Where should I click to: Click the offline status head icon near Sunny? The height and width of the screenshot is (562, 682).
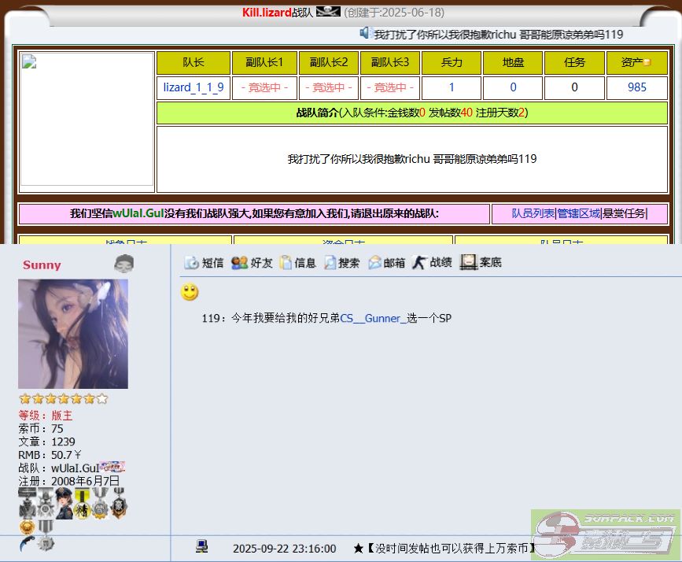click(123, 264)
